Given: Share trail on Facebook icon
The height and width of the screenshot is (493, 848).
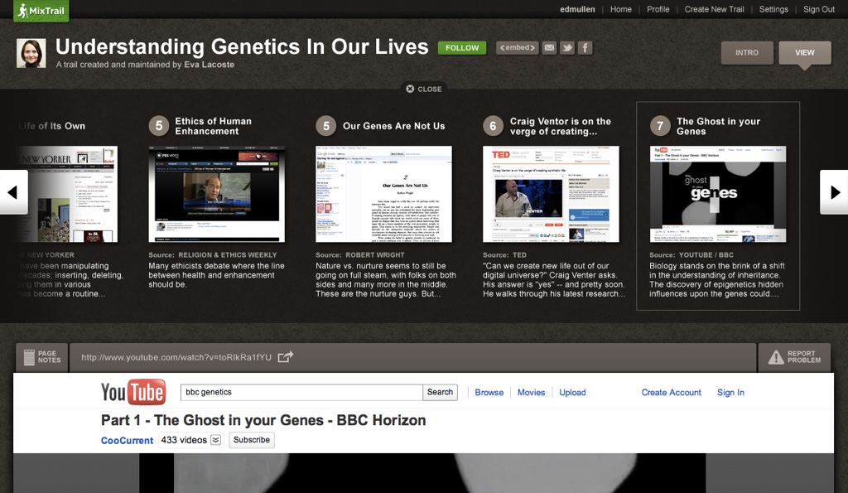Looking at the screenshot, I should pos(585,47).
